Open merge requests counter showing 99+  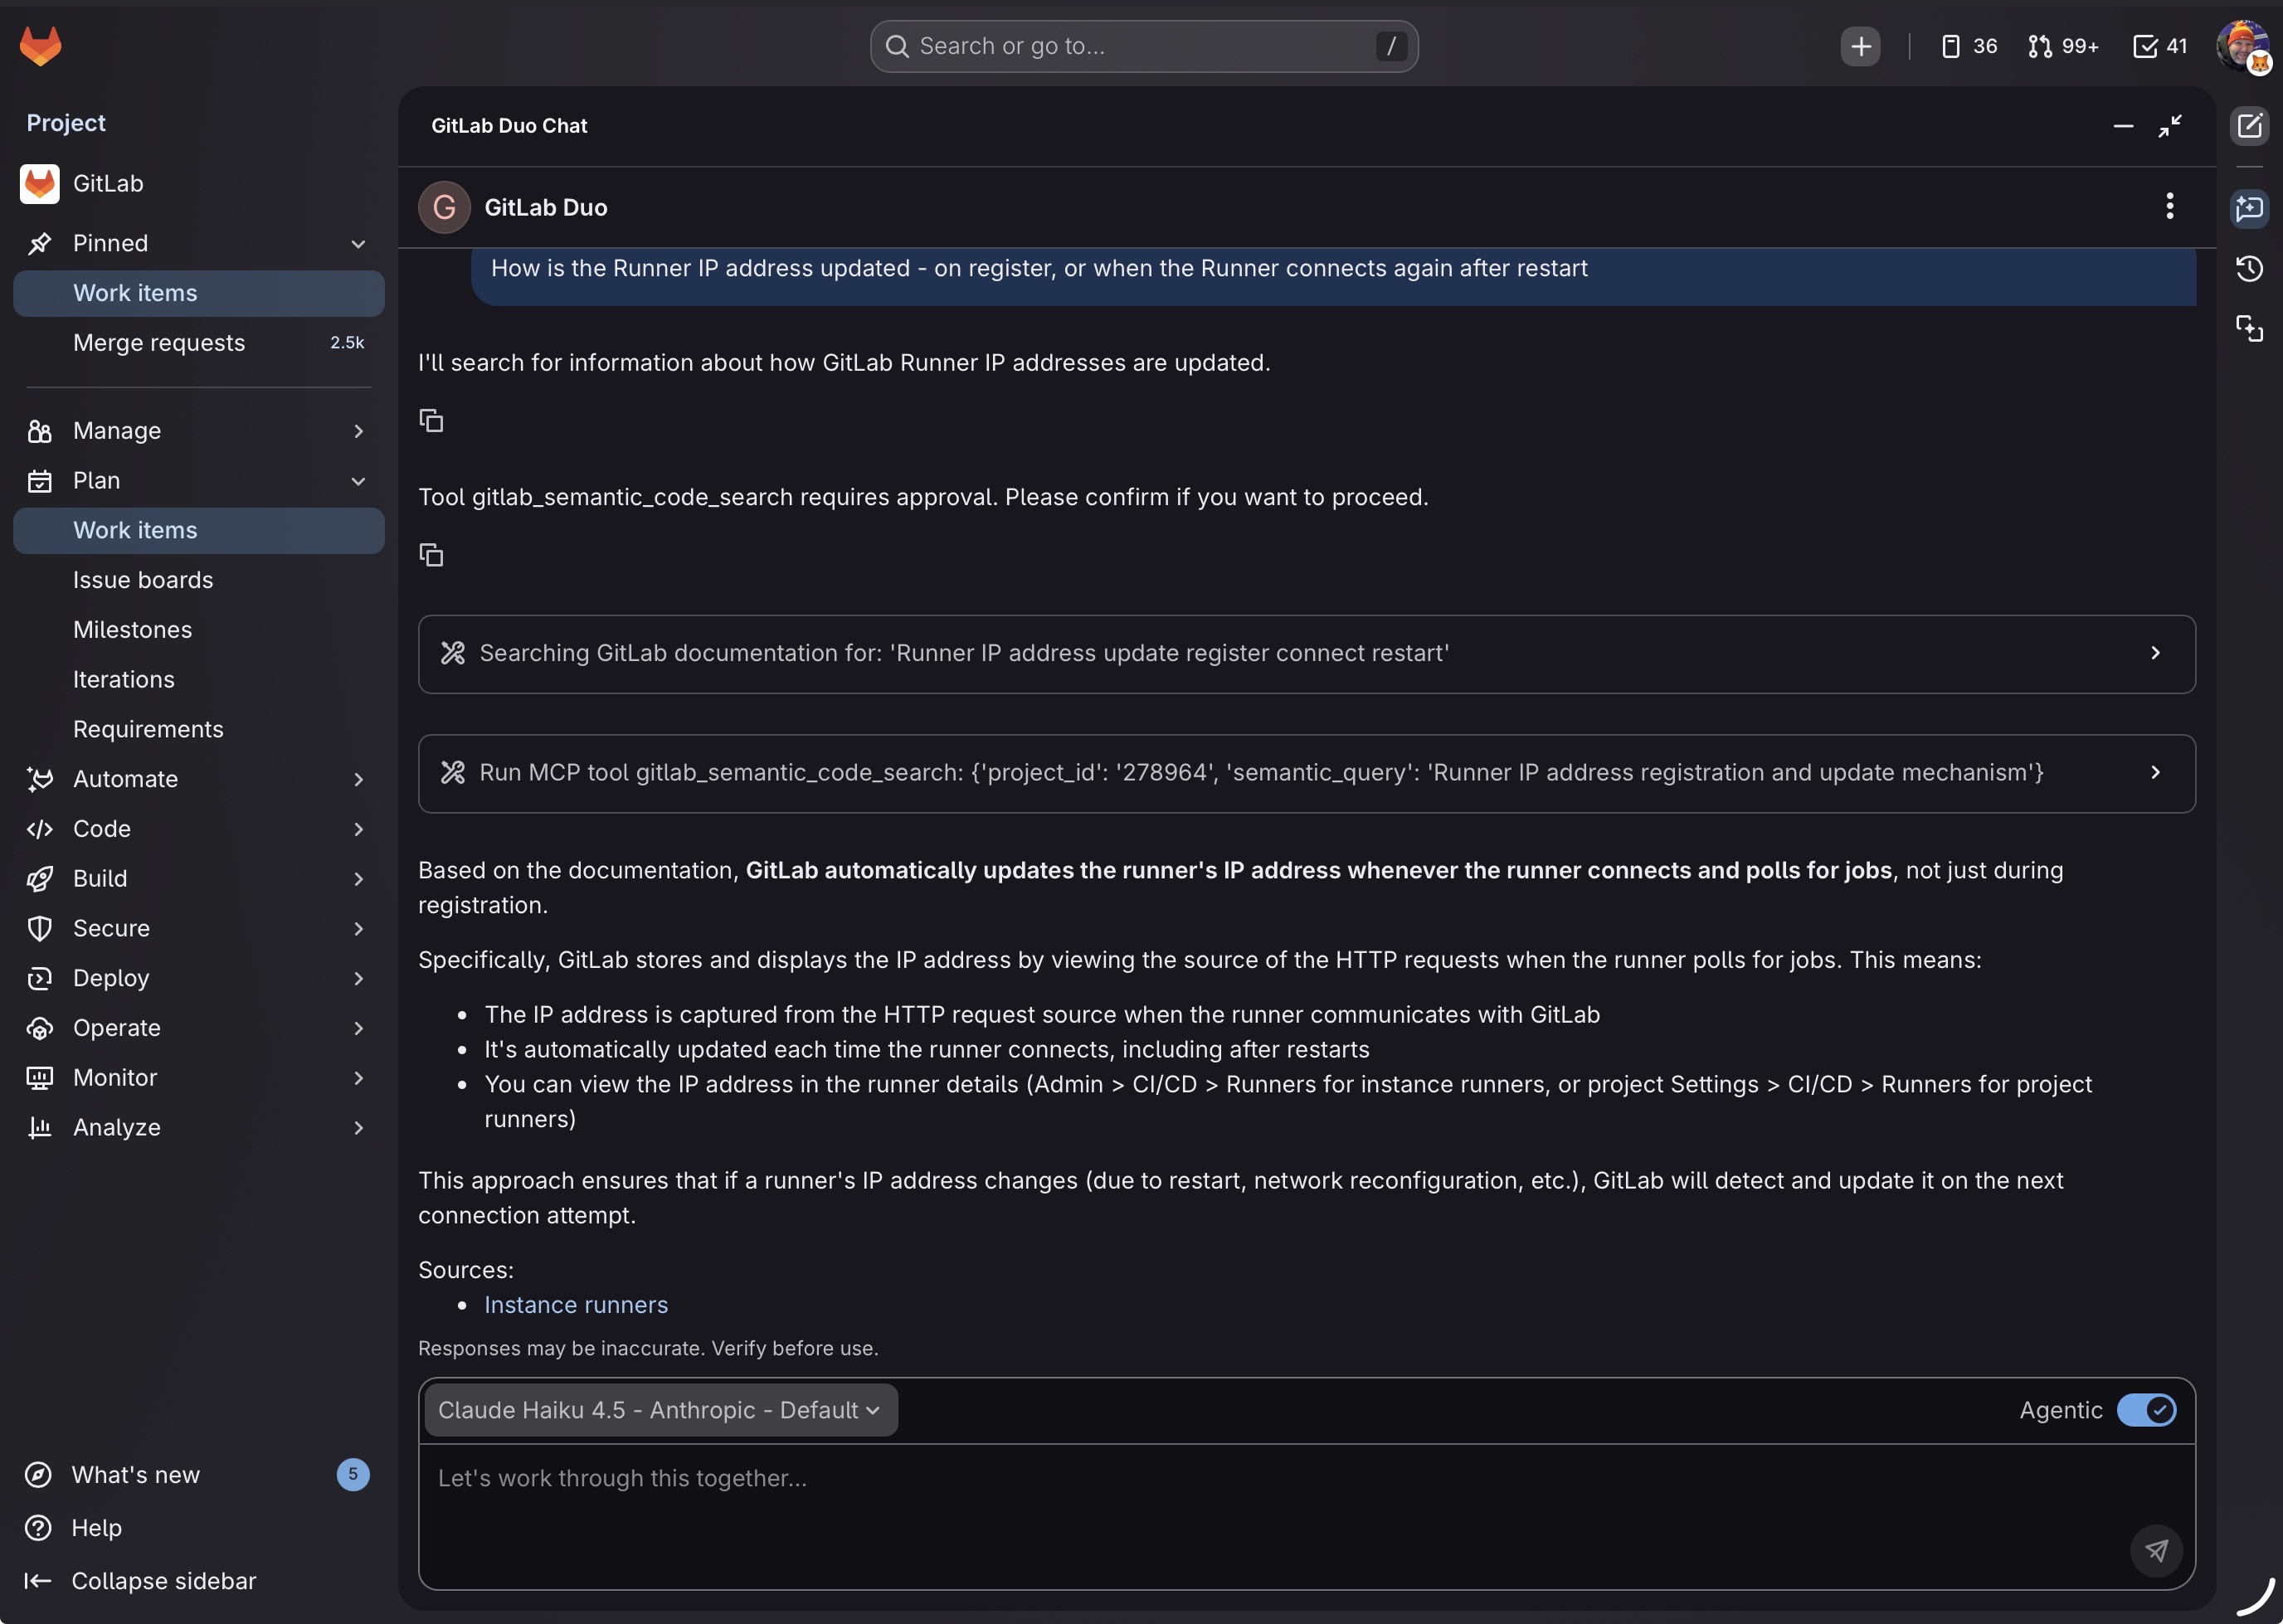pos(2063,46)
